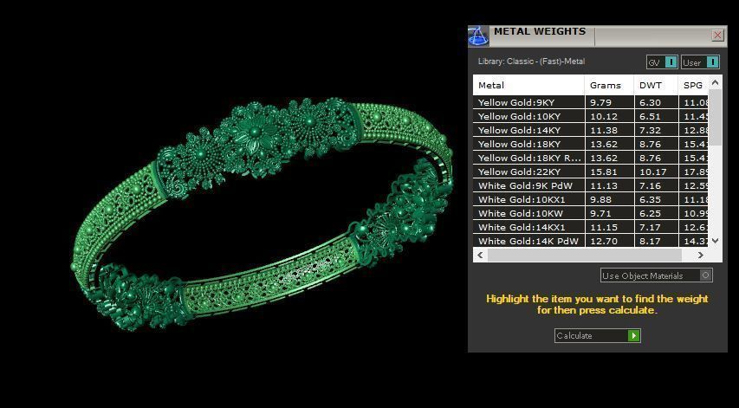Select the Yellow Gold:10KY row
Screen dimensions: 739x408
pyautogui.click(x=591, y=116)
